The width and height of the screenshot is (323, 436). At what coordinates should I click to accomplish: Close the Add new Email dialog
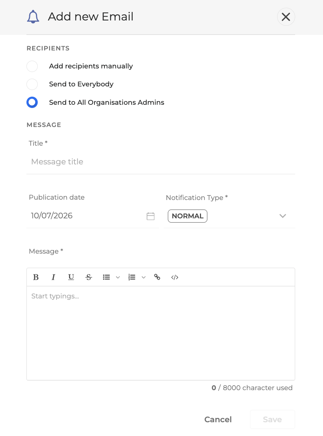point(286,17)
